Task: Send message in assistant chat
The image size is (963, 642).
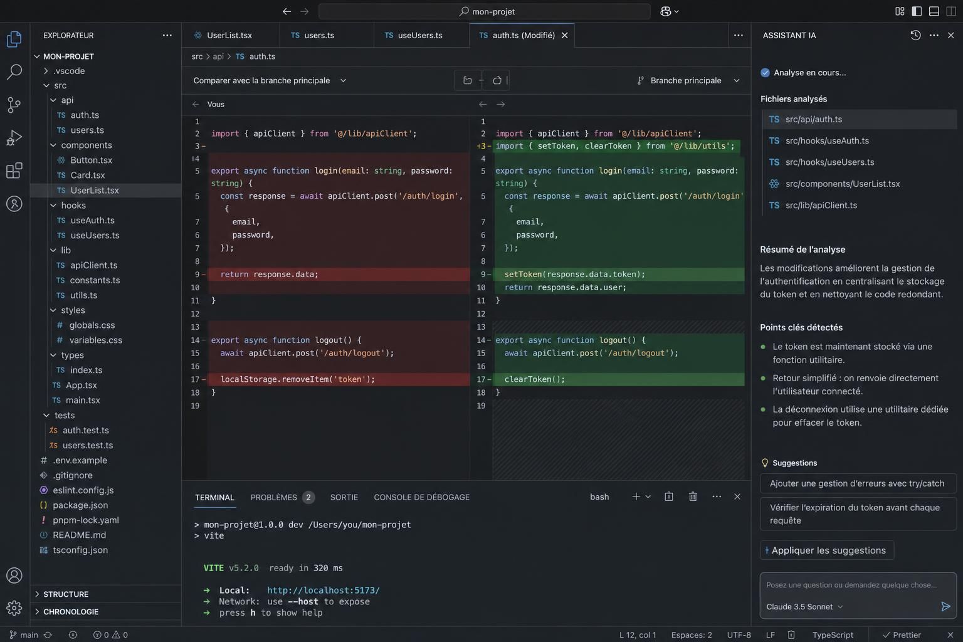Action: coord(946,606)
